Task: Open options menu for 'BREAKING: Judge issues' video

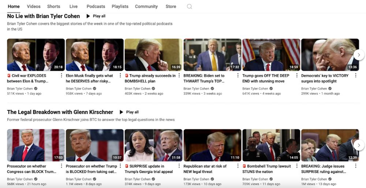Action: pyautogui.click(x=355, y=166)
